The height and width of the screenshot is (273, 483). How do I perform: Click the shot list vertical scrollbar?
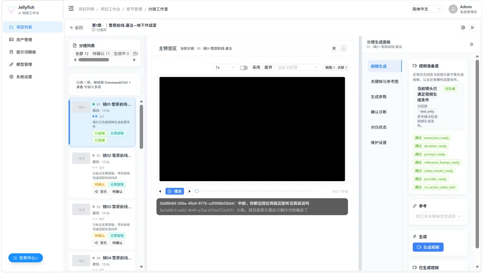click(141, 127)
